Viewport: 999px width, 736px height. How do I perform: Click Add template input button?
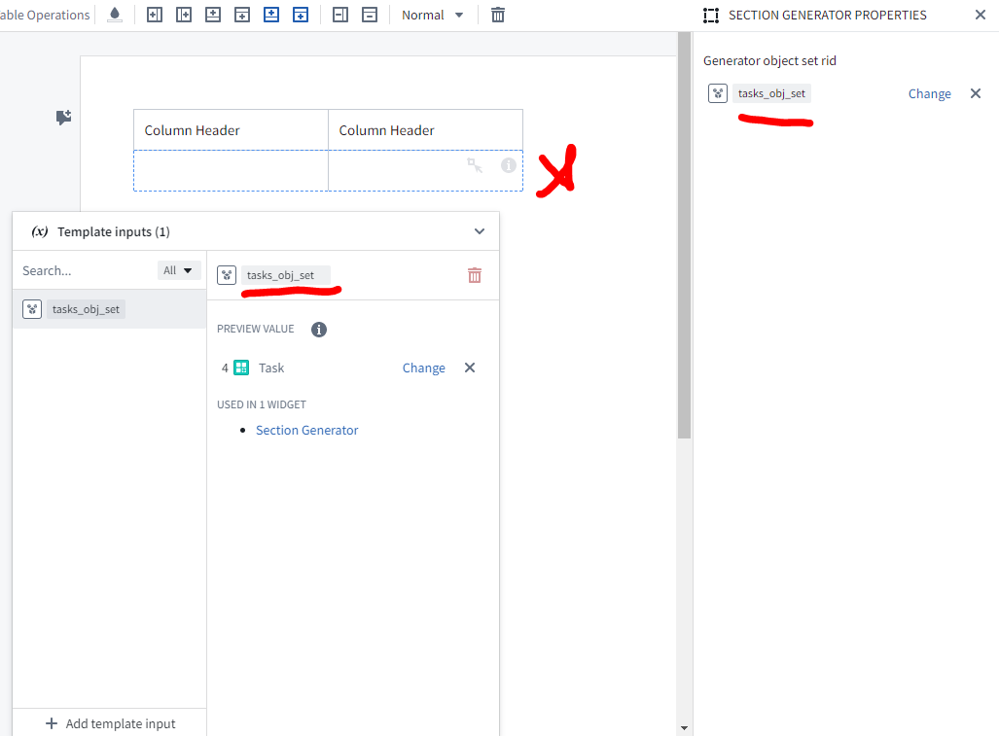110,723
